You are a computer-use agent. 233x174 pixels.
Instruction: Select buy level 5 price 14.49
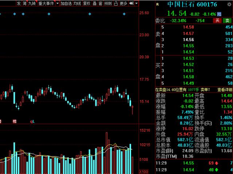188,83
